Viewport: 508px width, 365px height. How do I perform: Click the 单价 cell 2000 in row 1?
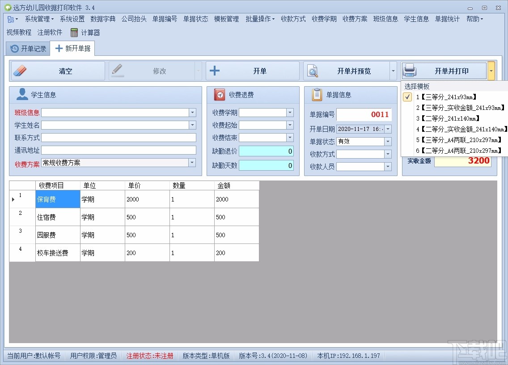pyautogui.click(x=148, y=199)
